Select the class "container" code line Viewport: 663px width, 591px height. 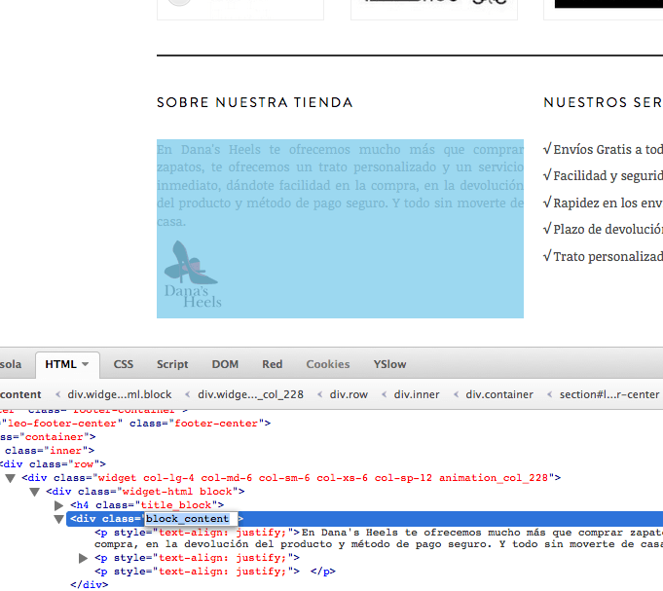[x=48, y=437]
